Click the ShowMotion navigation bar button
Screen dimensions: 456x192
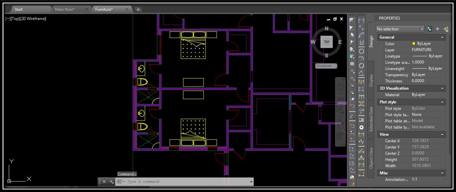340,136
